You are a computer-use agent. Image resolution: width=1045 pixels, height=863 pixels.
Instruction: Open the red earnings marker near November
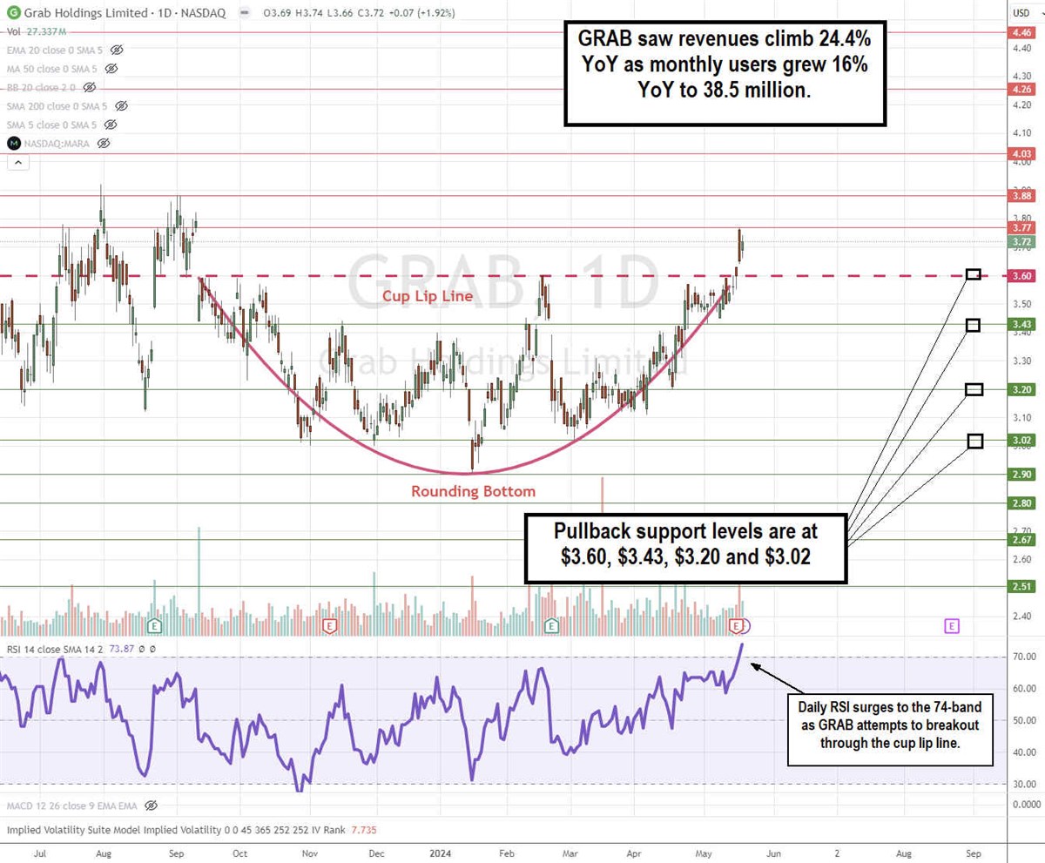click(329, 625)
